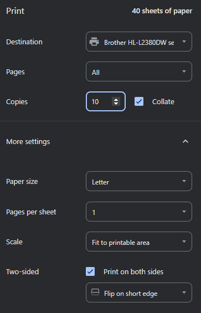Viewport: 201px width, 313px height.
Task: Decrease copies with the down arrow
Action: [116, 104]
